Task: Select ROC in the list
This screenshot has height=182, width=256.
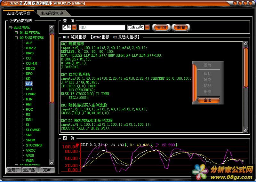Action: click(x=29, y=109)
